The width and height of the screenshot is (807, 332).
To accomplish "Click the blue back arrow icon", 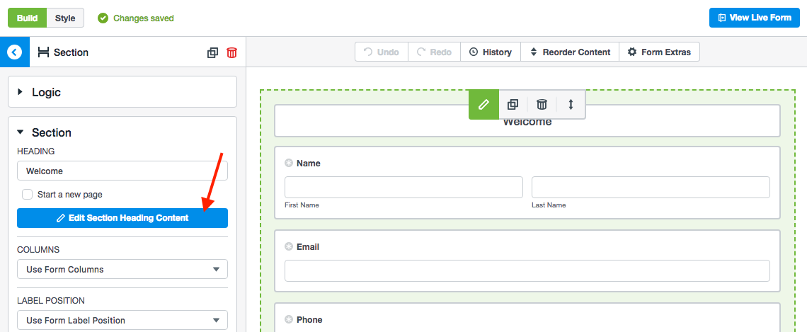I will (x=15, y=52).
